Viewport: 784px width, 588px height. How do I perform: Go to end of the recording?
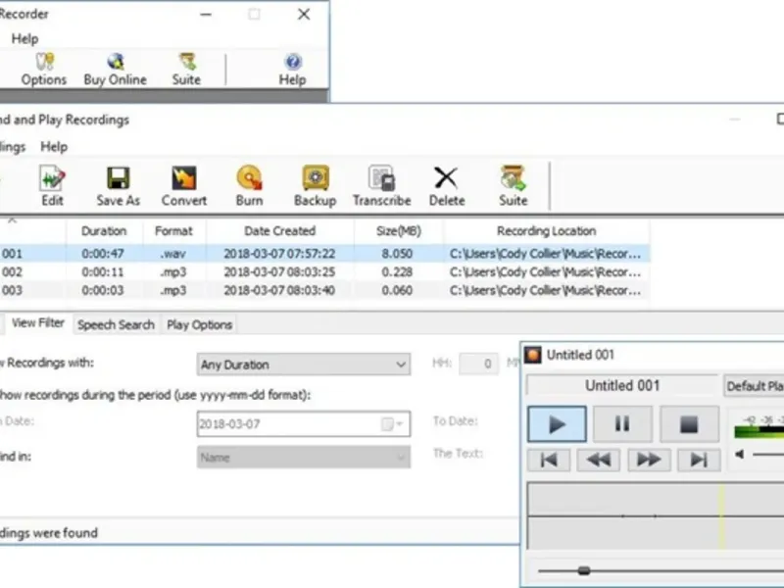[699, 460]
